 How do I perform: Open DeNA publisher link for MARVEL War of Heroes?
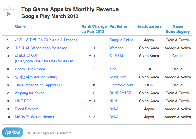click(114, 117)
